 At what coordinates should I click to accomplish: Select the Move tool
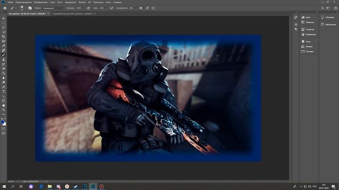click(4, 18)
